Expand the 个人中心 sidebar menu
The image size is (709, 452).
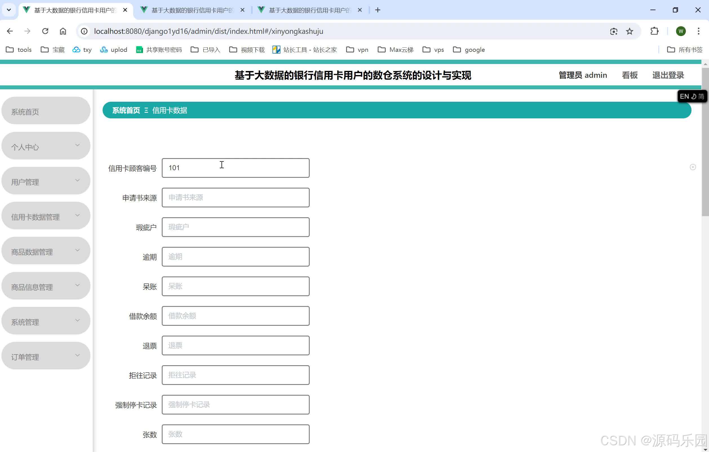coord(46,146)
